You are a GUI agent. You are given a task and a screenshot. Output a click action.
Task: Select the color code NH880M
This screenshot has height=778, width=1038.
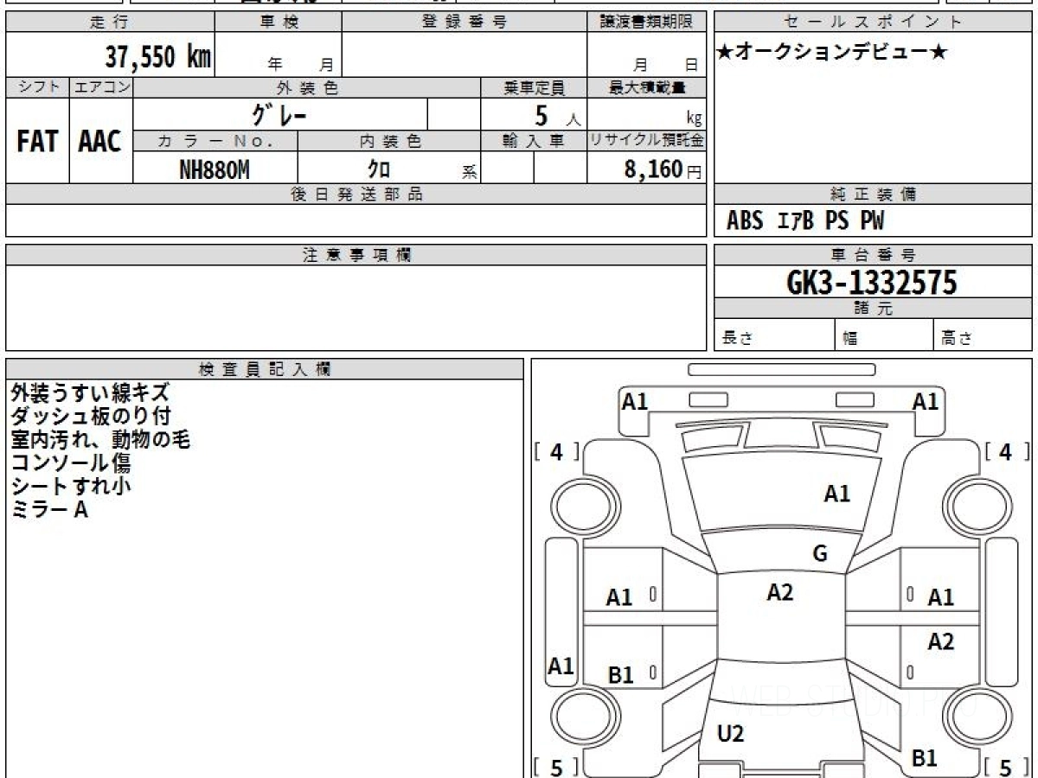(x=214, y=169)
